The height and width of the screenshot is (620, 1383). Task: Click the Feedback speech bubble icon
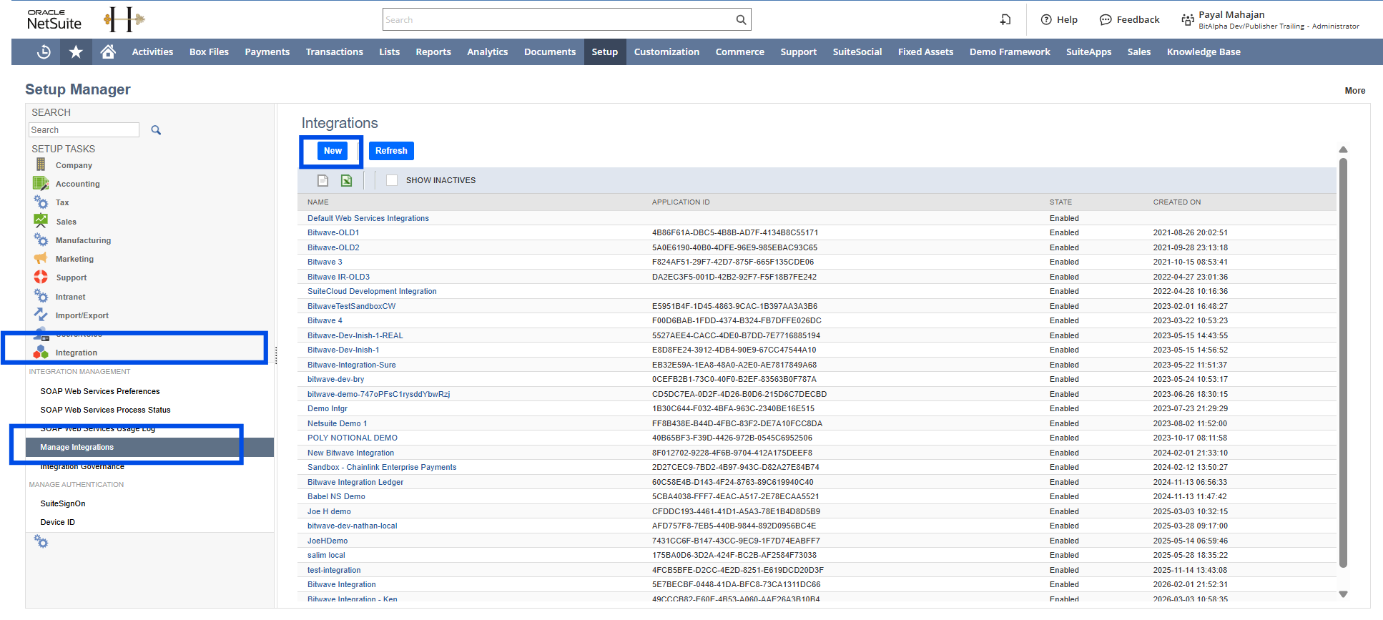click(x=1106, y=19)
